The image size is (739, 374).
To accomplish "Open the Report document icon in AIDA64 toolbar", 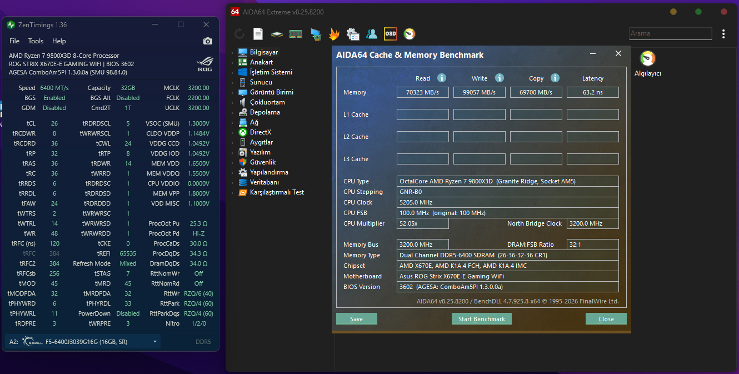I will [258, 34].
